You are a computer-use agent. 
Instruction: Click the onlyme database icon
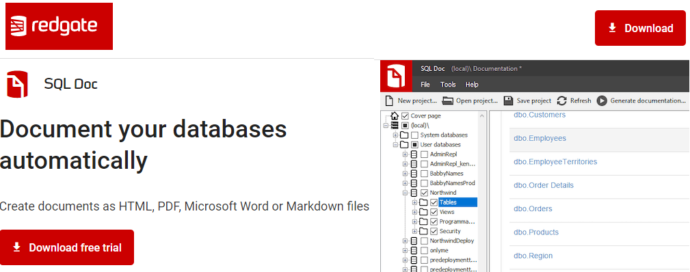pyautogui.click(x=414, y=250)
